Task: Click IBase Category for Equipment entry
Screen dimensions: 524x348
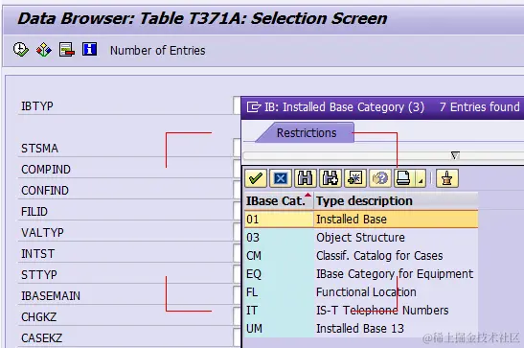Action: click(395, 274)
